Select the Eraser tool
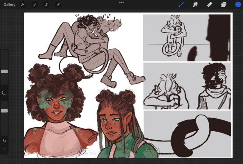243x164 pixels. 210,4
